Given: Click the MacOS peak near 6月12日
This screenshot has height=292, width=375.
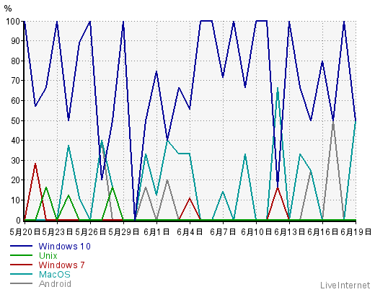Looking at the screenshot, I should click(x=278, y=88).
